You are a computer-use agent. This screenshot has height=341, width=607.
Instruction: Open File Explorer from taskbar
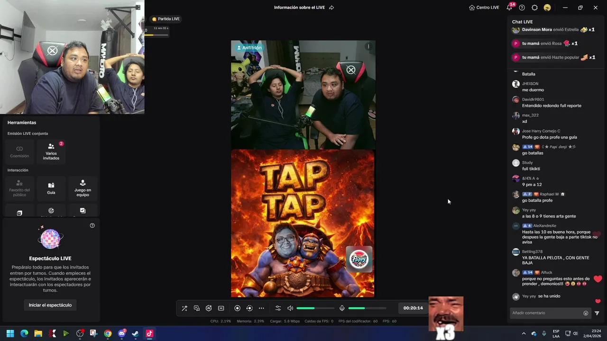tap(38, 333)
